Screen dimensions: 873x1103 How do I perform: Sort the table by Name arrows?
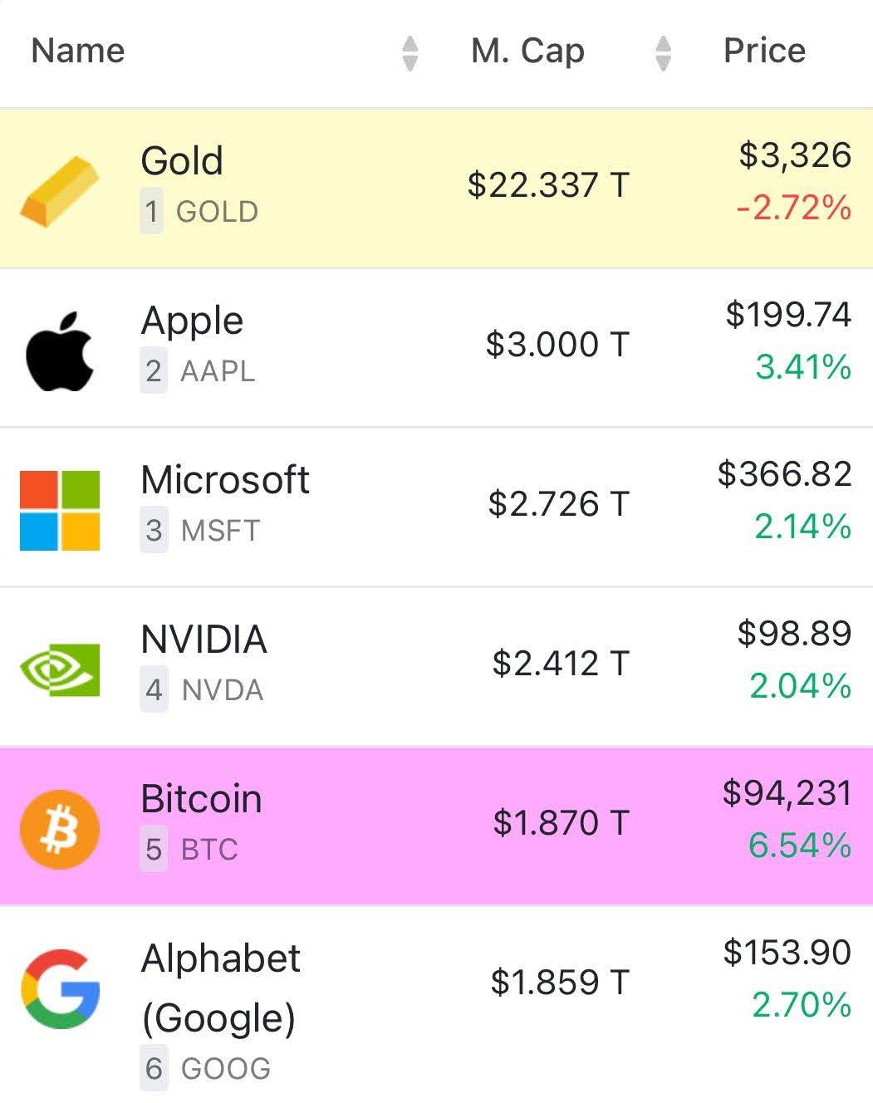click(410, 53)
